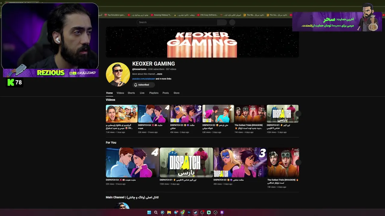Click the notification bell on Subscribed button
Viewport: 385px width, 216px height.
136,85
